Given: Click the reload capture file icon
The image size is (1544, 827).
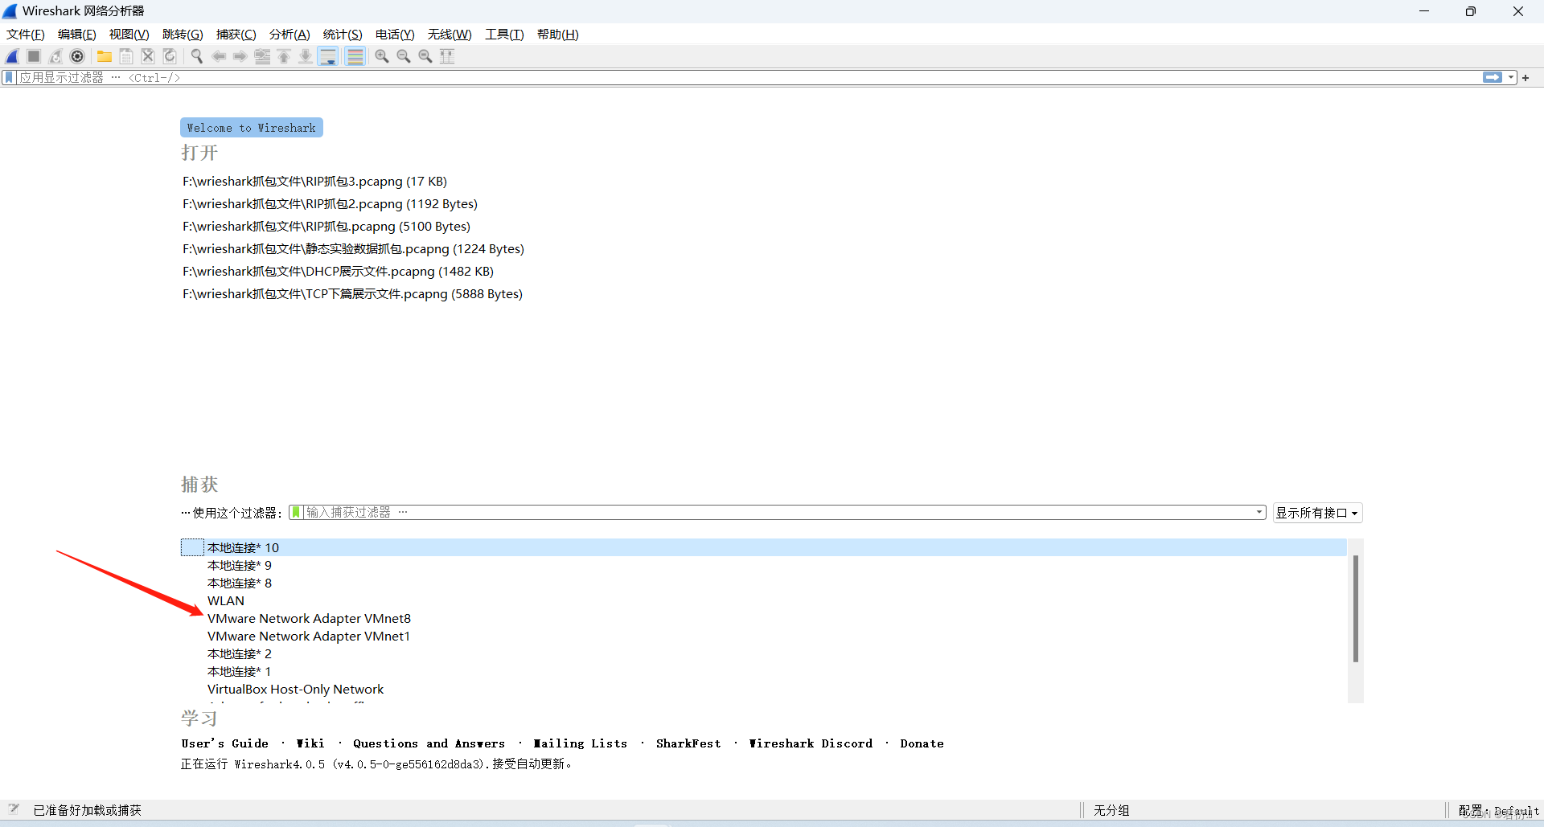Looking at the screenshot, I should [170, 56].
